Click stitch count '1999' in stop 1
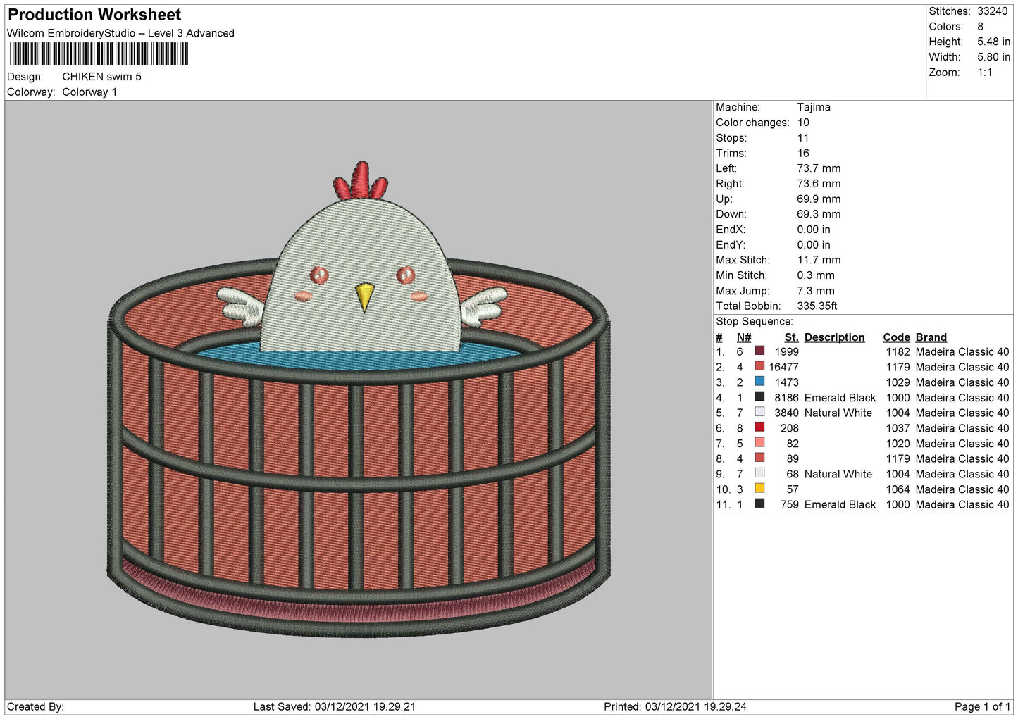 [x=787, y=352]
